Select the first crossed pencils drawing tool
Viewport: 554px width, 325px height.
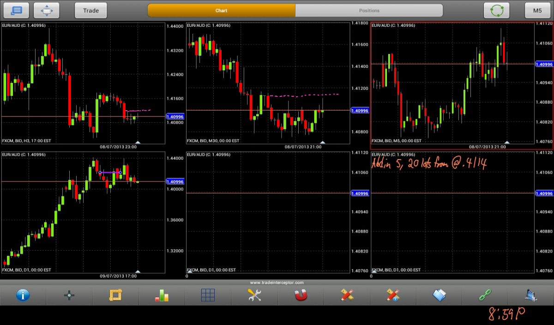point(347,295)
